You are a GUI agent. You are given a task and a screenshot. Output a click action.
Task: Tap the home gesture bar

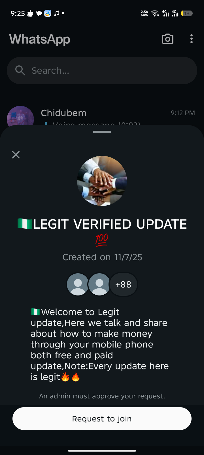(102, 450)
